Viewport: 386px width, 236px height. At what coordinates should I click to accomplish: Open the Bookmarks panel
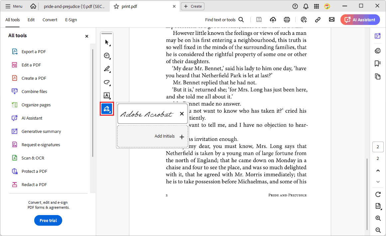tap(378, 63)
